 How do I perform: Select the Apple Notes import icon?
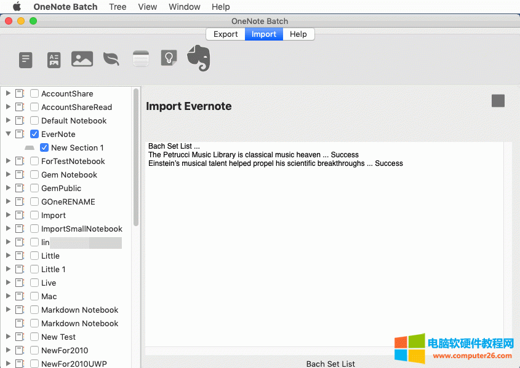pos(140,58)
